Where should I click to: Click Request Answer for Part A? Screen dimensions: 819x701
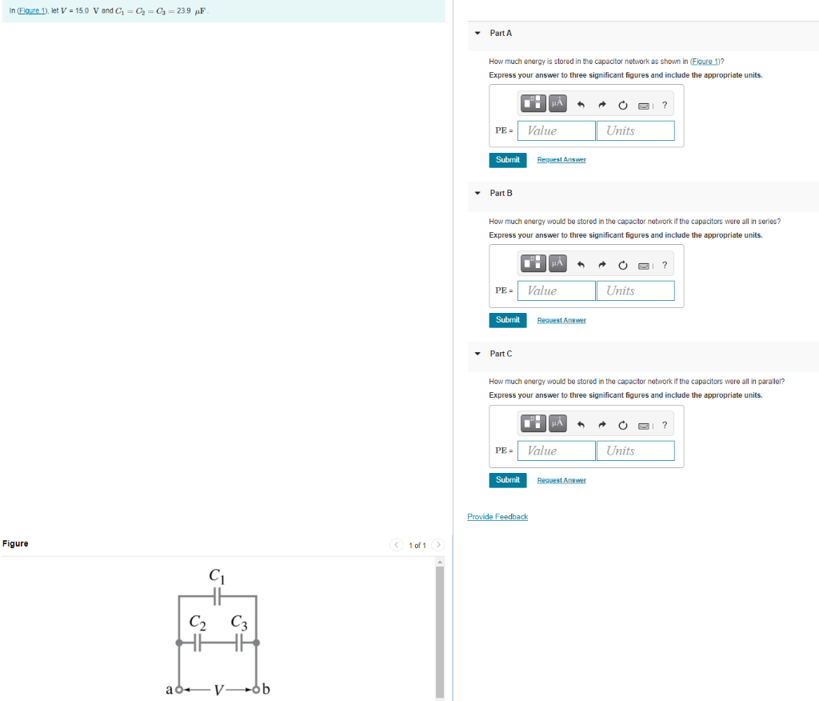(561, 159)
